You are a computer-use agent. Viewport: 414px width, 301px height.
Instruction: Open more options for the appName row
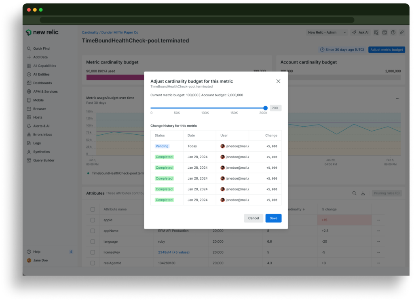click(x=378, y=231)
